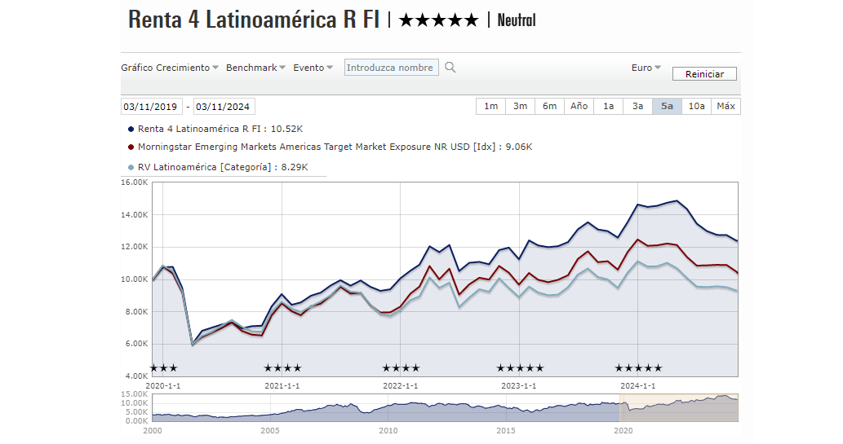Image resolution: width=843 pixels, height=444 pixels.
Task: Click the highlighted range in the overview timeline
Action: point(679,407)
